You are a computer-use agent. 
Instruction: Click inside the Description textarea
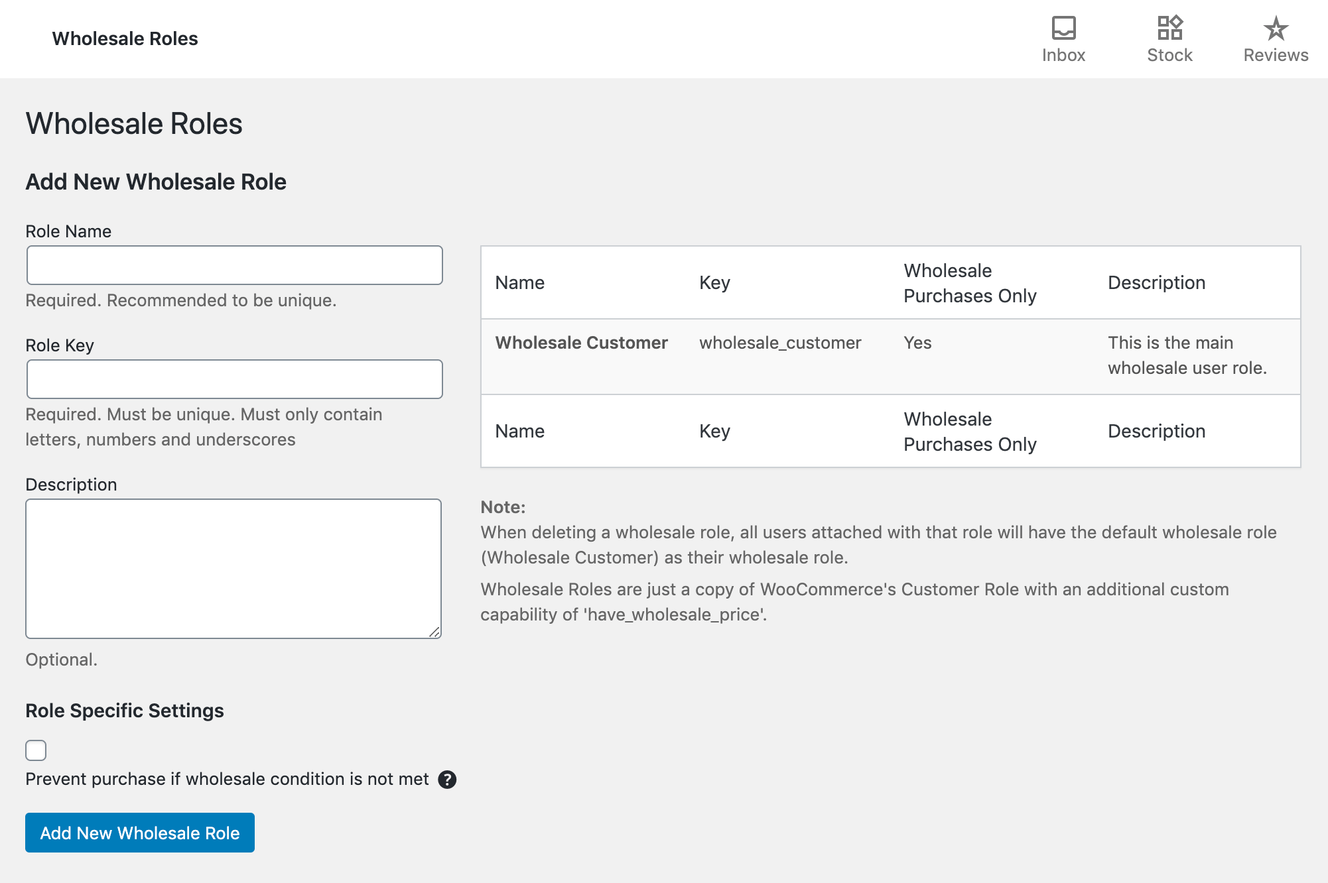coord(233,568)
